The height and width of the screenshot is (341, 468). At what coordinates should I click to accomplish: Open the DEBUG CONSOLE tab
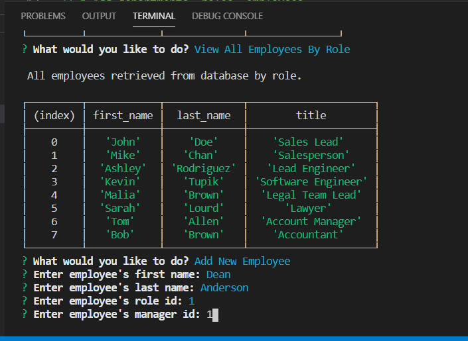pyautogui.click(x=227, y=16)
